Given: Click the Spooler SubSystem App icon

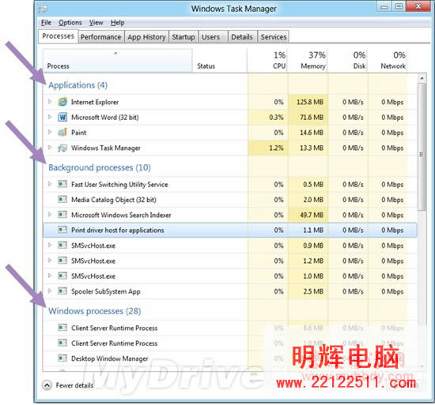Looking at the screenshot, I should (x=62, y=291).
